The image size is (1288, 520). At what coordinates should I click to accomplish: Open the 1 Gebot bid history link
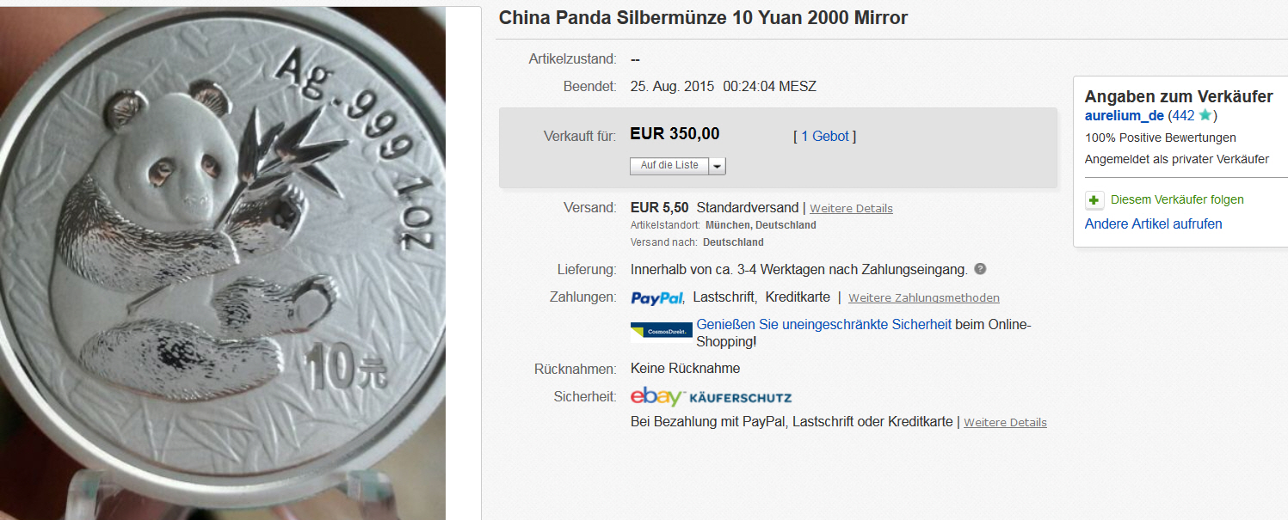[825, 136]
